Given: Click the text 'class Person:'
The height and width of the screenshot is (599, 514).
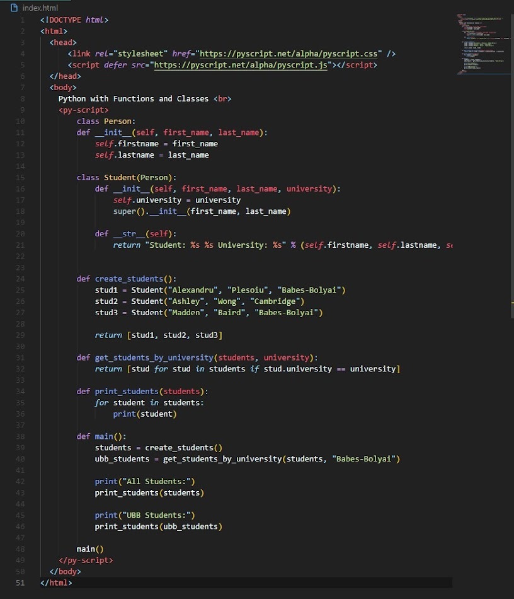Looking at the screenshot, I should click(106, 122).
